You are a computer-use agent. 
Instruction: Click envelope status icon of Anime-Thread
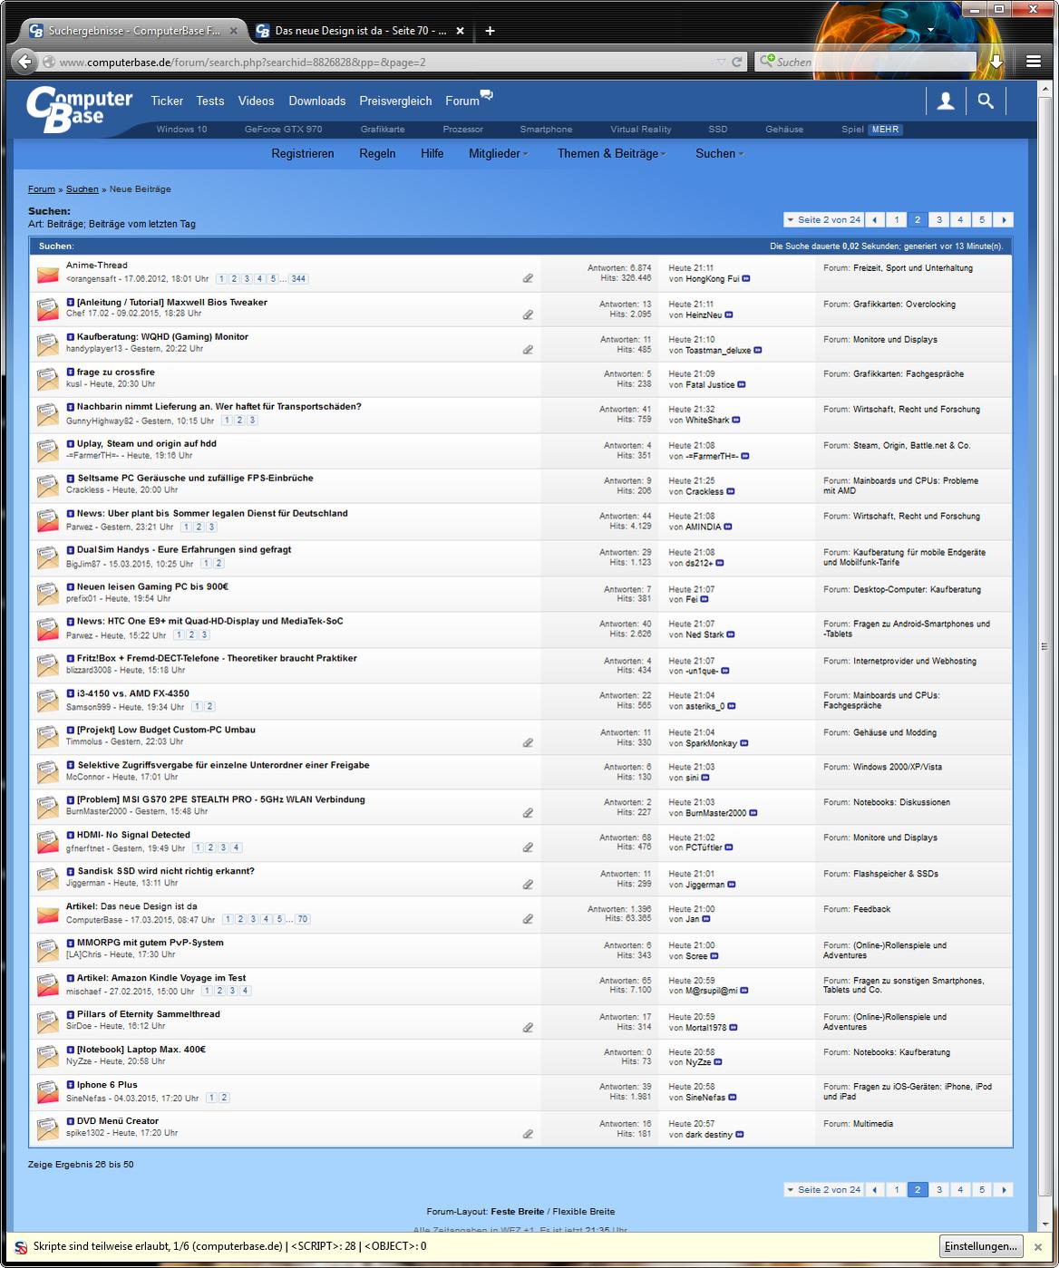click(x=48, y=275)
